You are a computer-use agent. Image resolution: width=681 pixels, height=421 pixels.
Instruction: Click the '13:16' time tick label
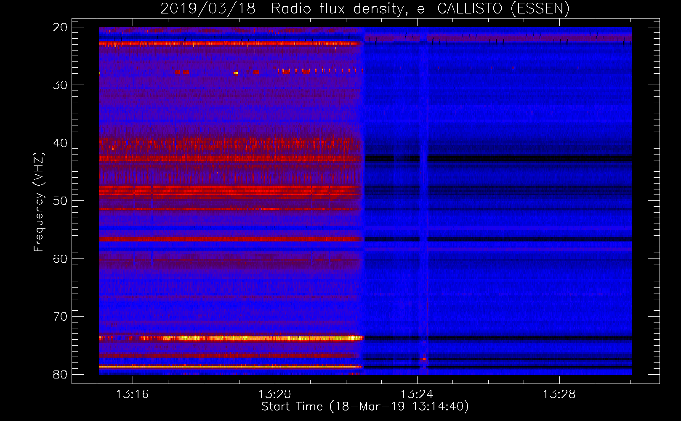[x=133, y=394]
